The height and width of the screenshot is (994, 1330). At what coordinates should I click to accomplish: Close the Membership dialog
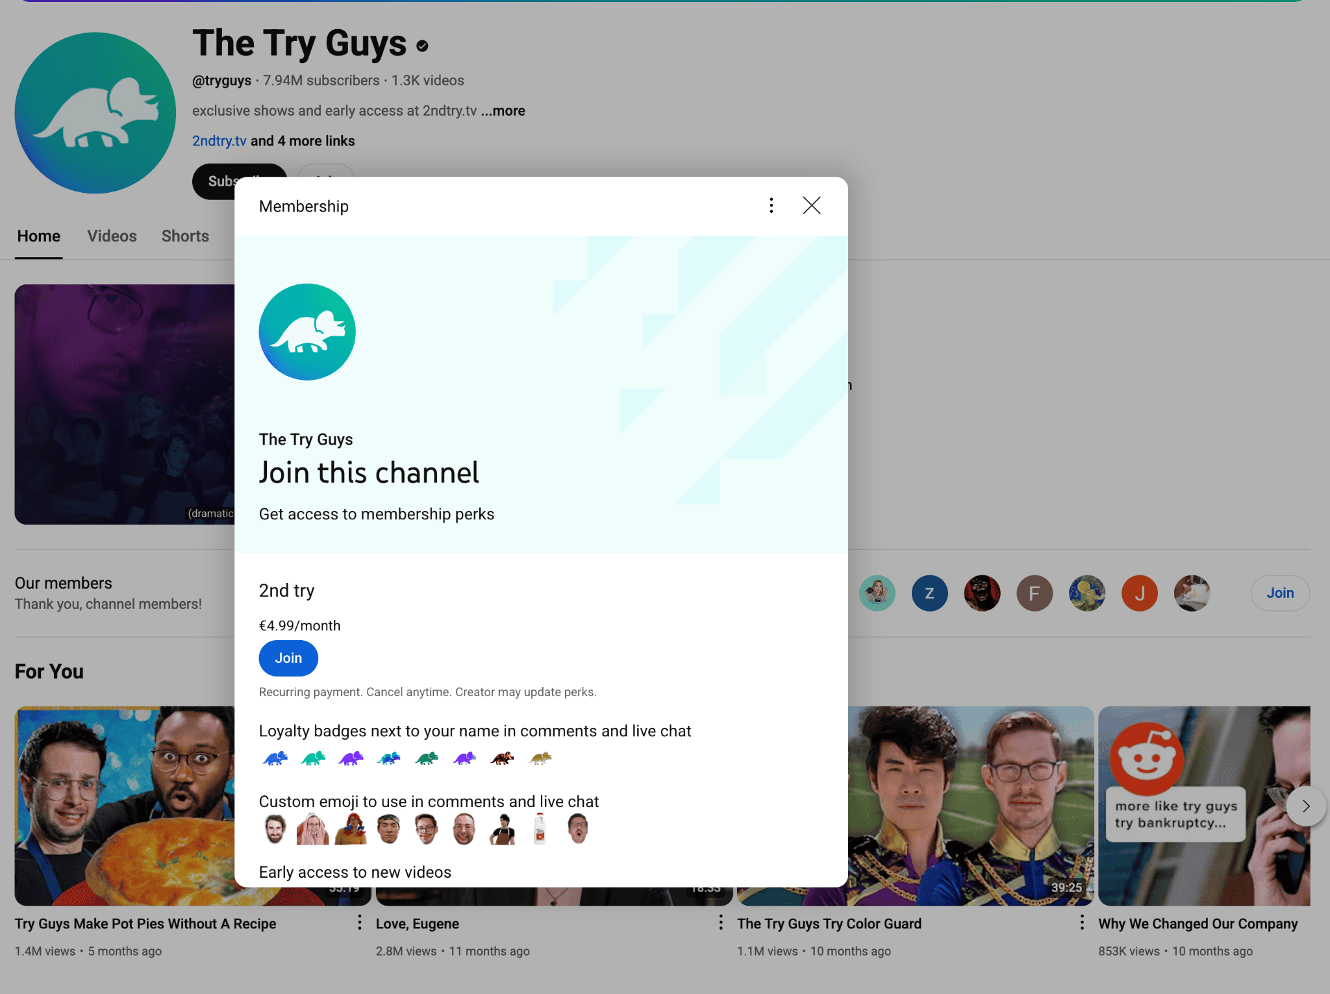coord(811,206)
